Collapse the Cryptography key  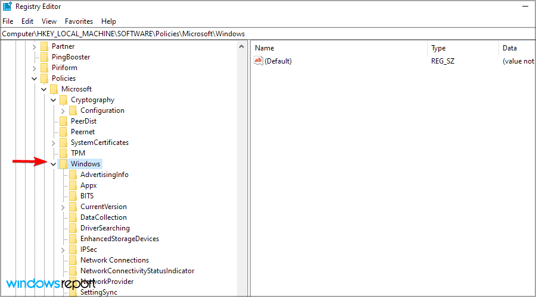pyautogui.click(x=54, y=100)
